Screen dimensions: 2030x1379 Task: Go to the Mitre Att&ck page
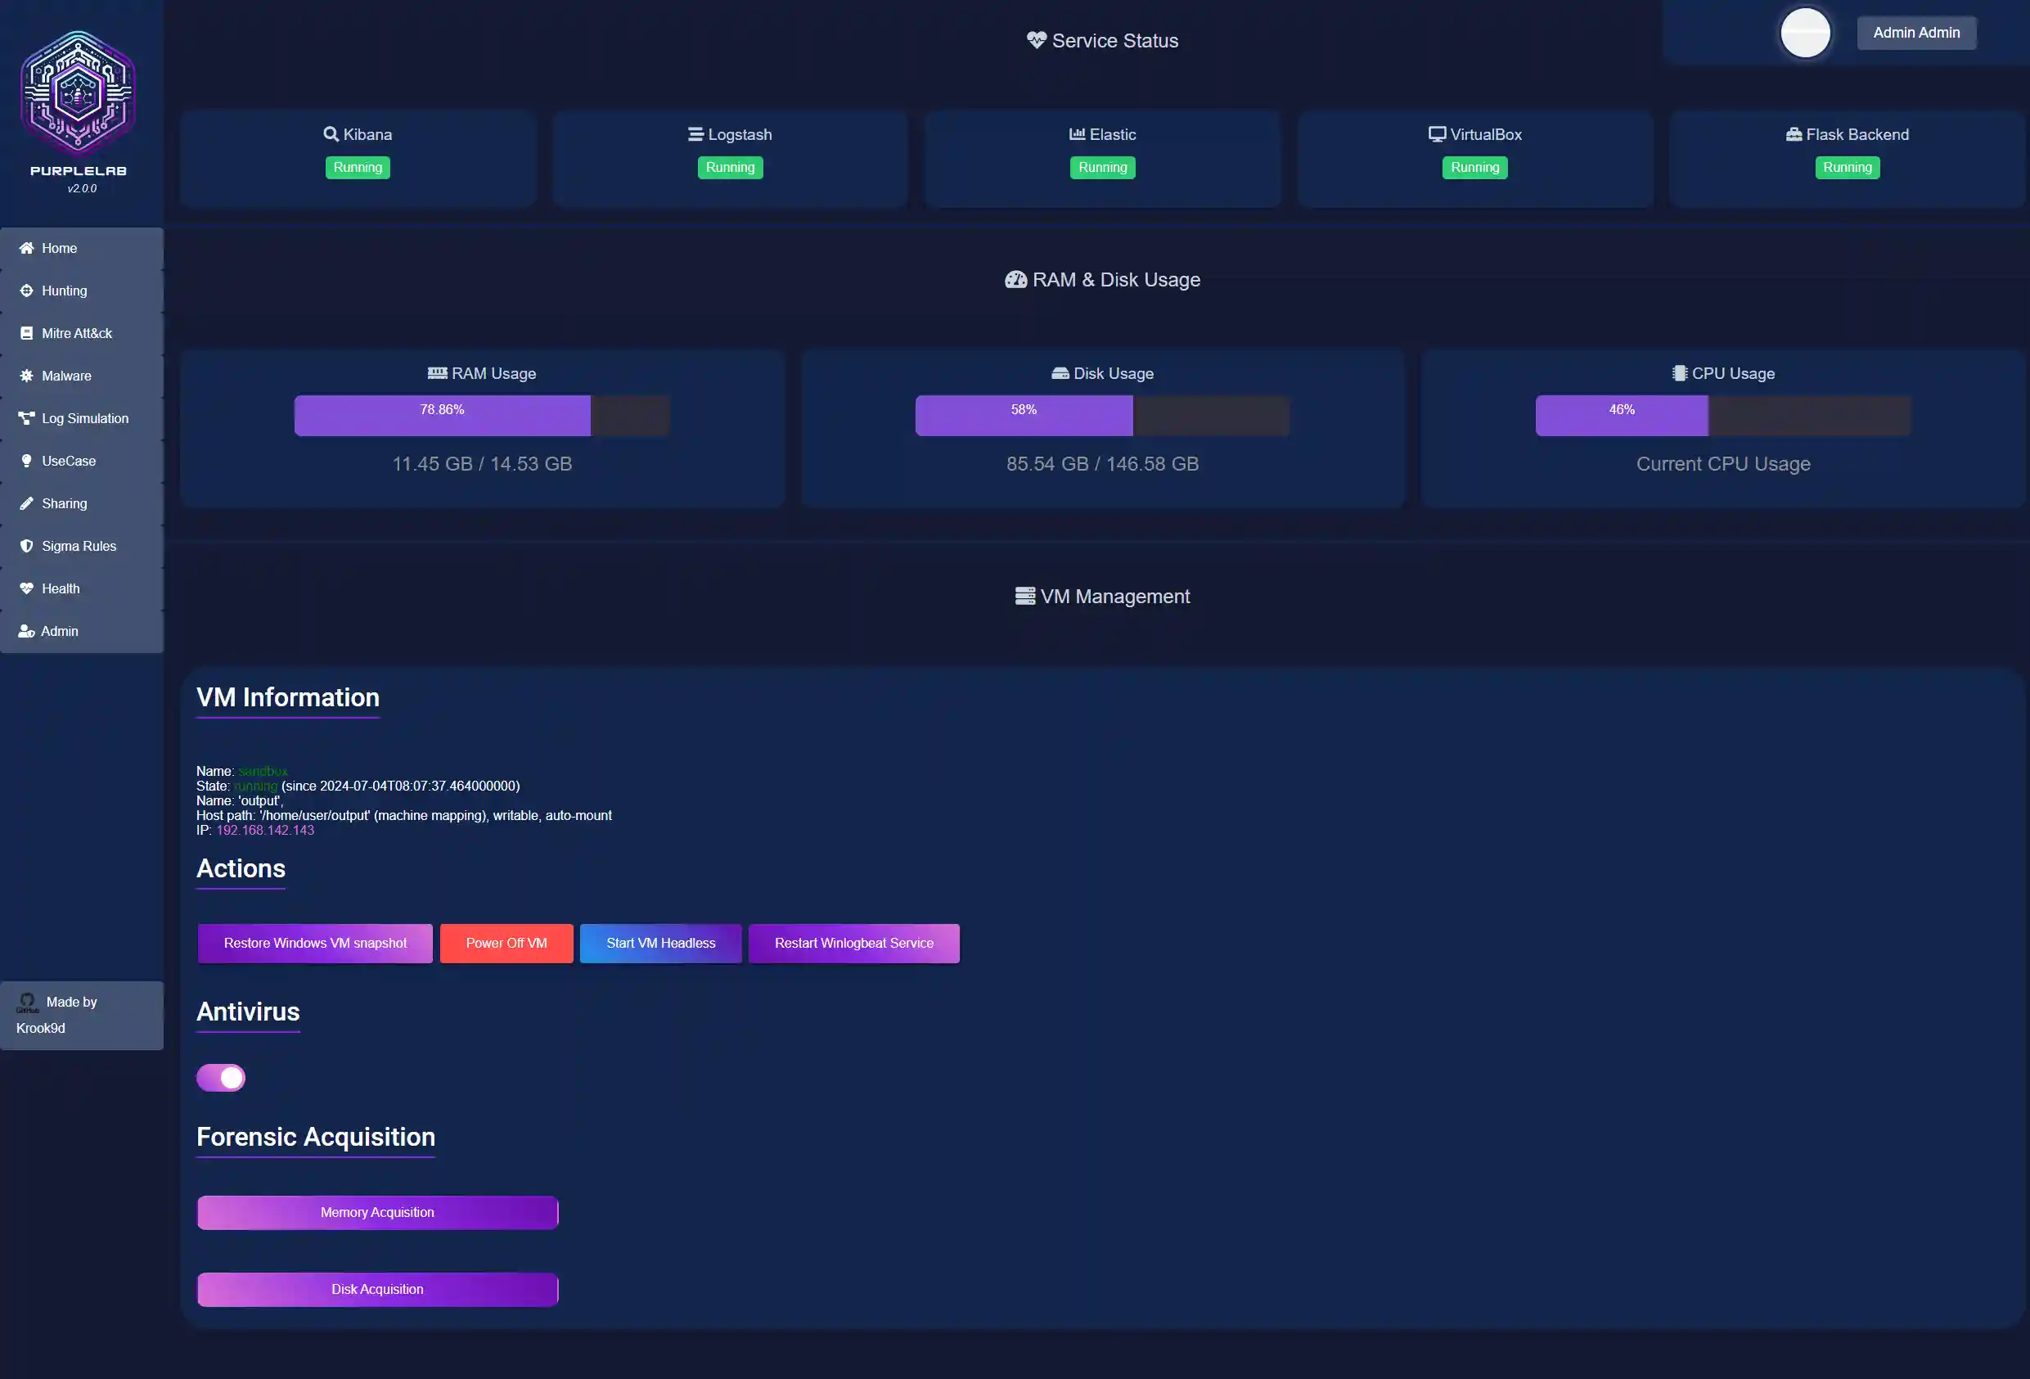[x=77, y=334]
